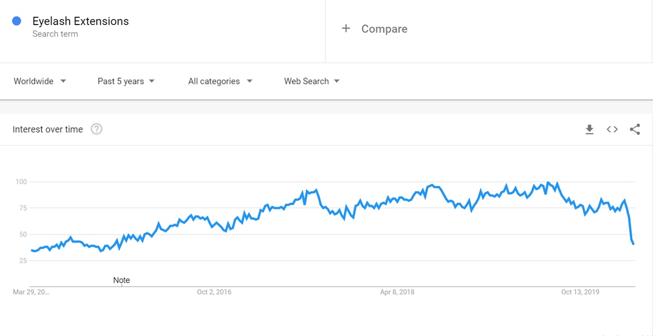Viewport: 653px width, 336px height.
Task: Click the Interest over time heading
Action: [48, 129]
